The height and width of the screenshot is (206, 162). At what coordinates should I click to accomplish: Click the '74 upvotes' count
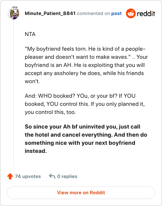(x=28, y=176)
